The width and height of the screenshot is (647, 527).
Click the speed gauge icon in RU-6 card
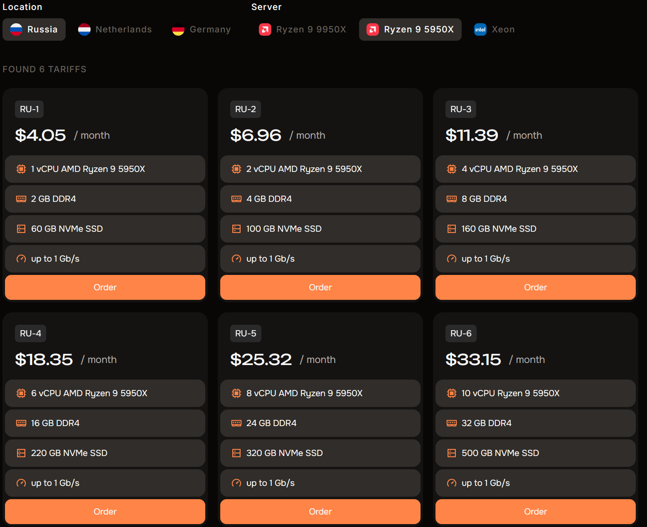click(452, 483)
